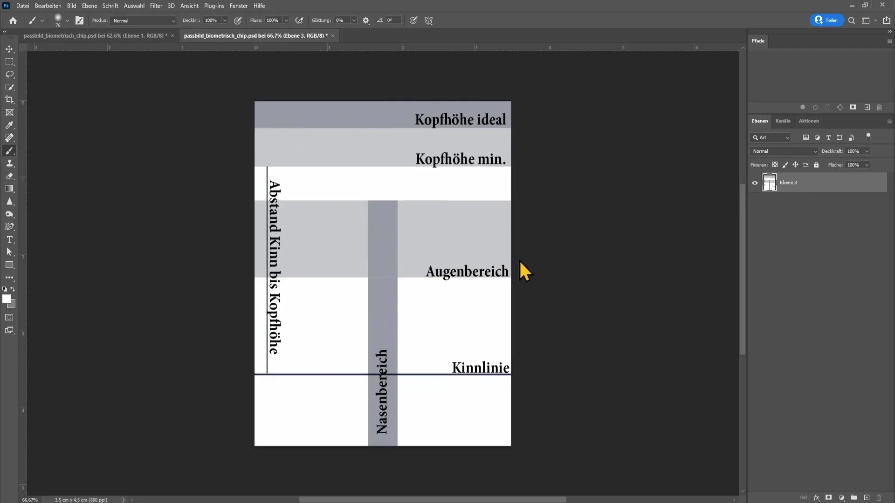The height and width of the screenshot is (503, 895).
Task: Open layer filter type Art dropdown
Action: coord(771,137)
